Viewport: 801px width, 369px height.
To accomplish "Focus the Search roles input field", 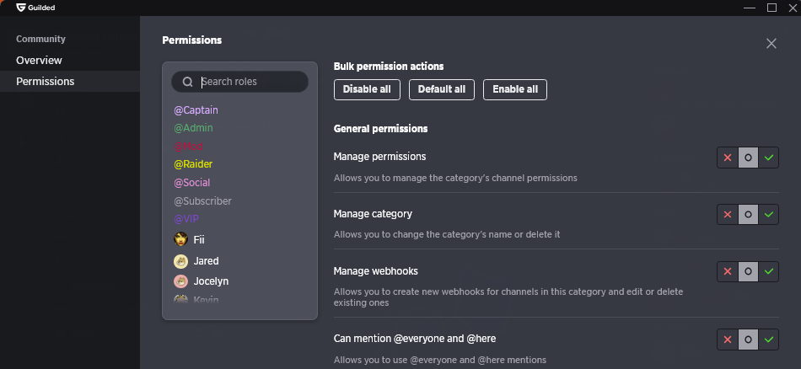I will (x=239, y=82).
